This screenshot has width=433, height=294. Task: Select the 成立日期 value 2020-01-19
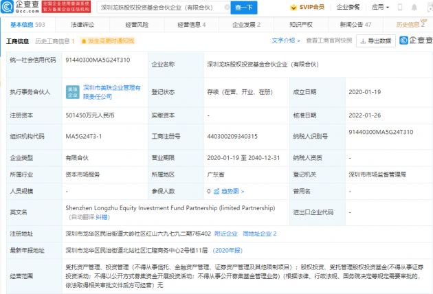coord(365,92)
